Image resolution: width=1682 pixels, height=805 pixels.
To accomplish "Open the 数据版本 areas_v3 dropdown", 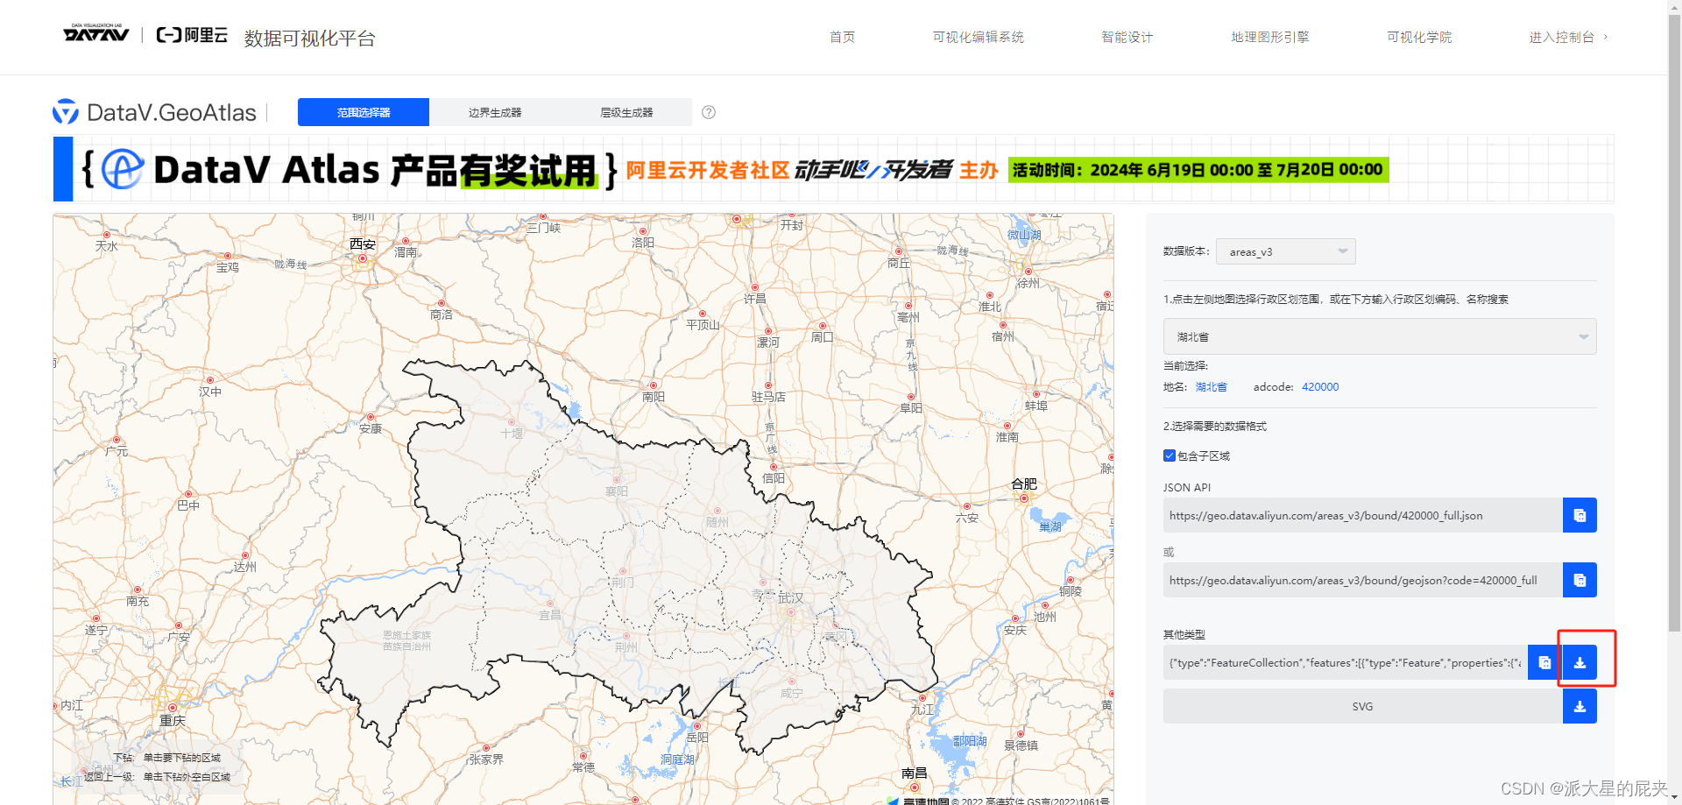I will [1285, 251].
